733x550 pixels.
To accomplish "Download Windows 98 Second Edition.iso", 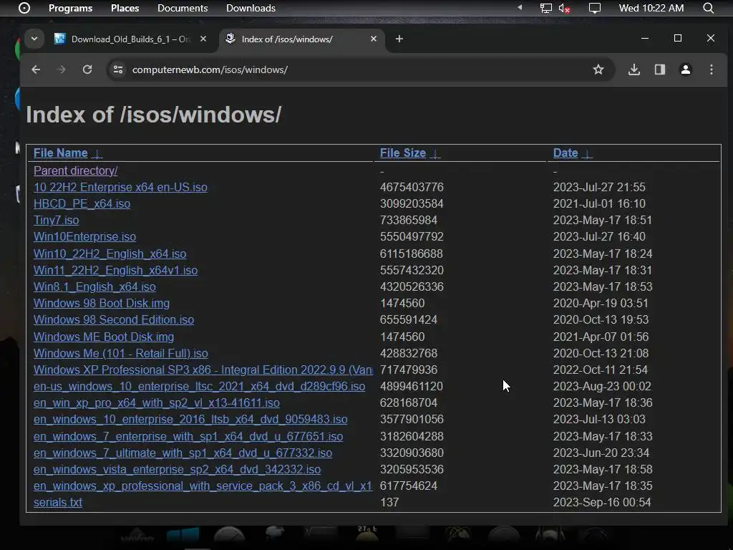I will tap(114, 319).
